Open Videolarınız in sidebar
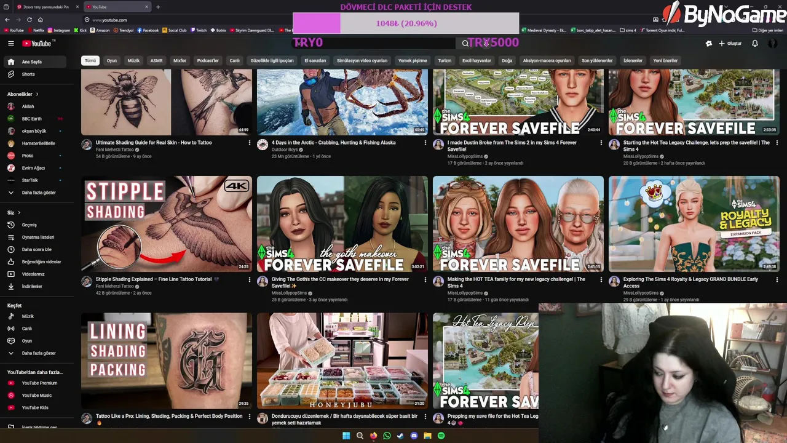The height and width of the screenshot is (443, 787). coord(33,274)
